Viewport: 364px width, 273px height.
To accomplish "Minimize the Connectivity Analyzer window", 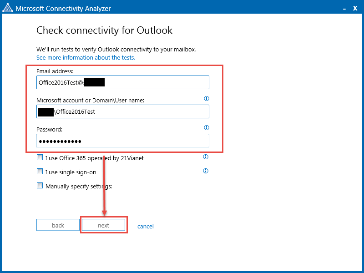I will (x=344, y=9).
